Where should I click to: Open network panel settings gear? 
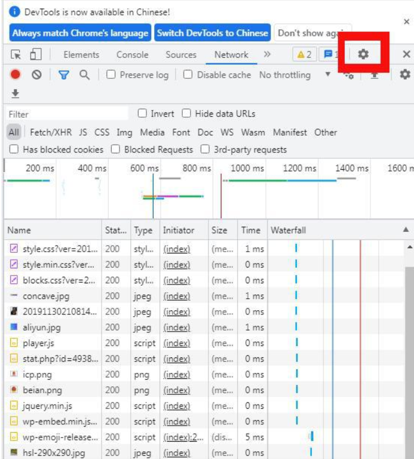tap(405, 74)
